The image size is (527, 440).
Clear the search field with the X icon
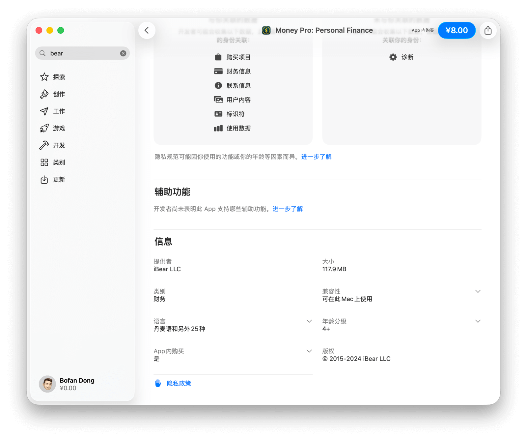[x=123, y=53]
